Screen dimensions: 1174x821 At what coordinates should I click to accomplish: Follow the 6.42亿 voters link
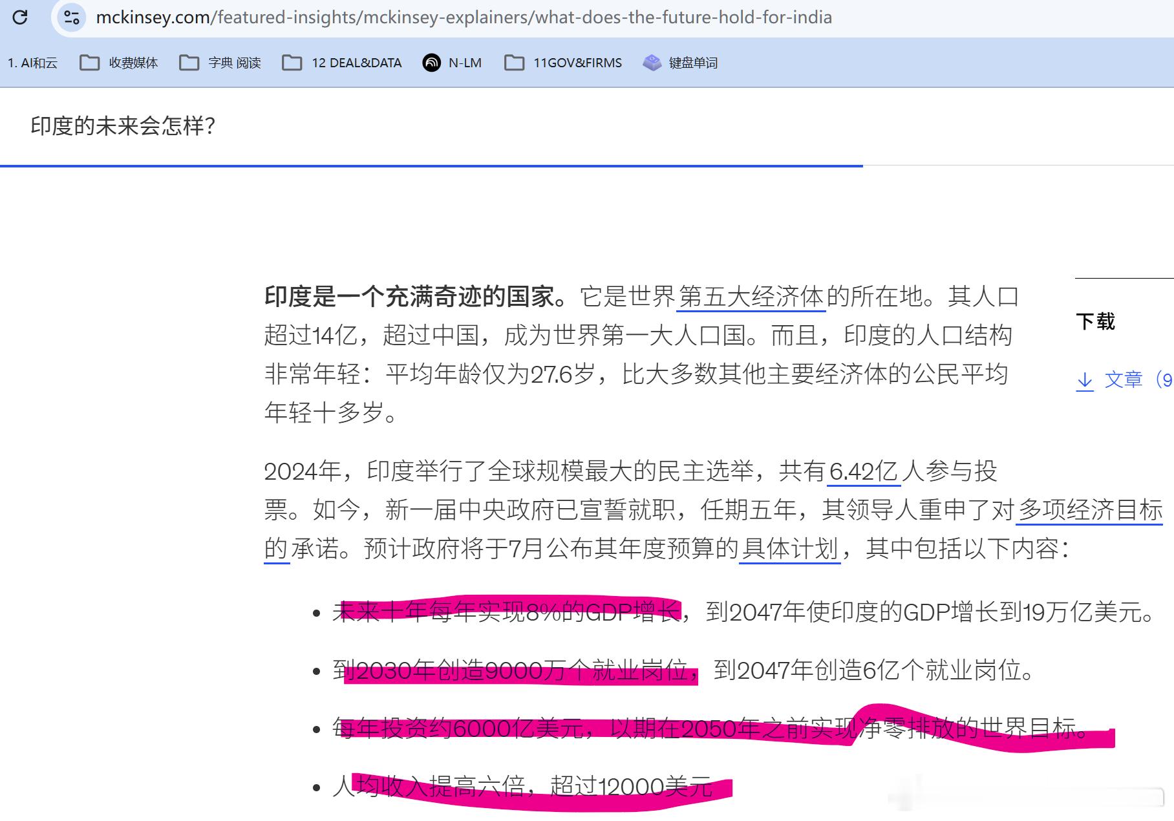click(x=864, y=471)
